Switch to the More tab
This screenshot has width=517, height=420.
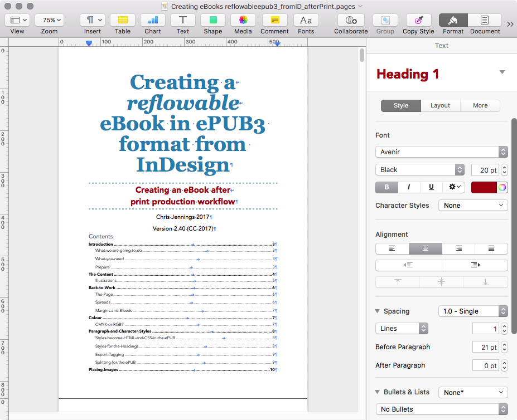click(x=480, y=105)
